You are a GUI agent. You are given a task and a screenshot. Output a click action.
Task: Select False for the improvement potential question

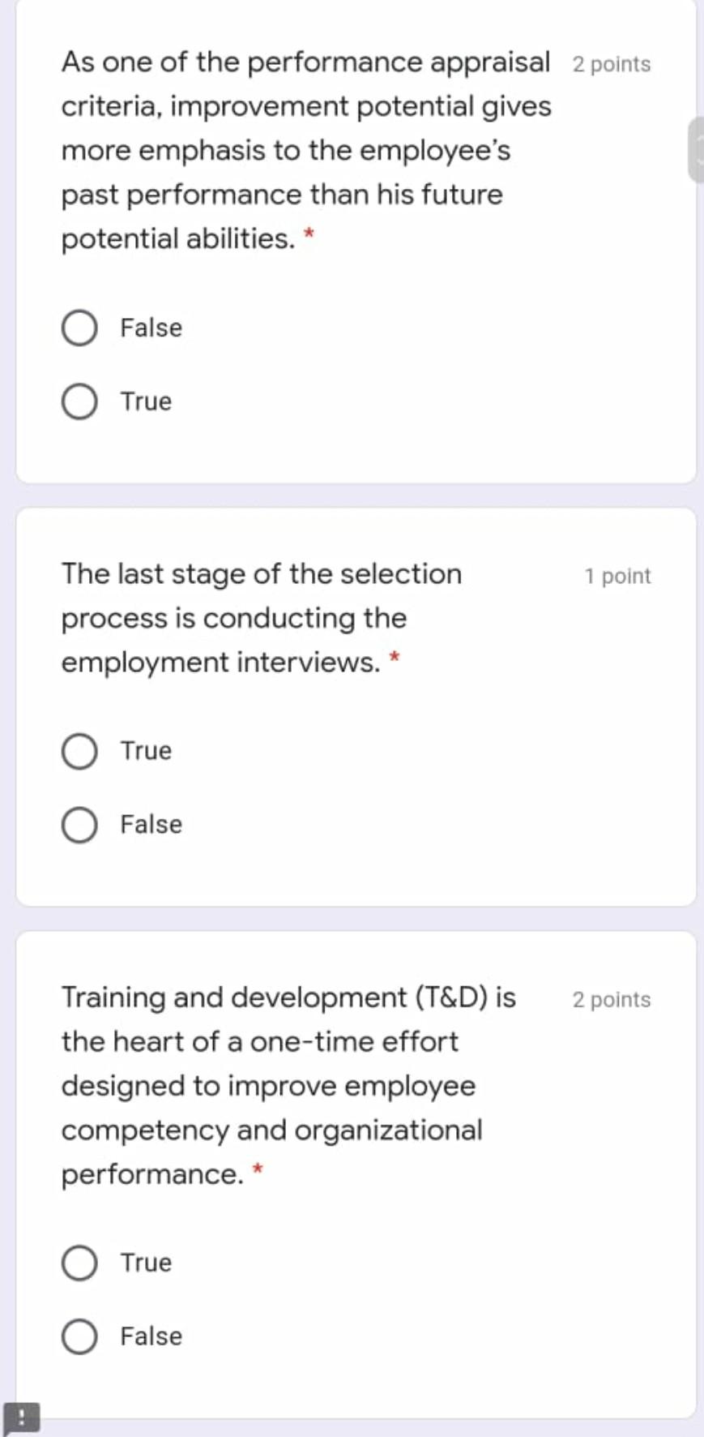(79, 328)
